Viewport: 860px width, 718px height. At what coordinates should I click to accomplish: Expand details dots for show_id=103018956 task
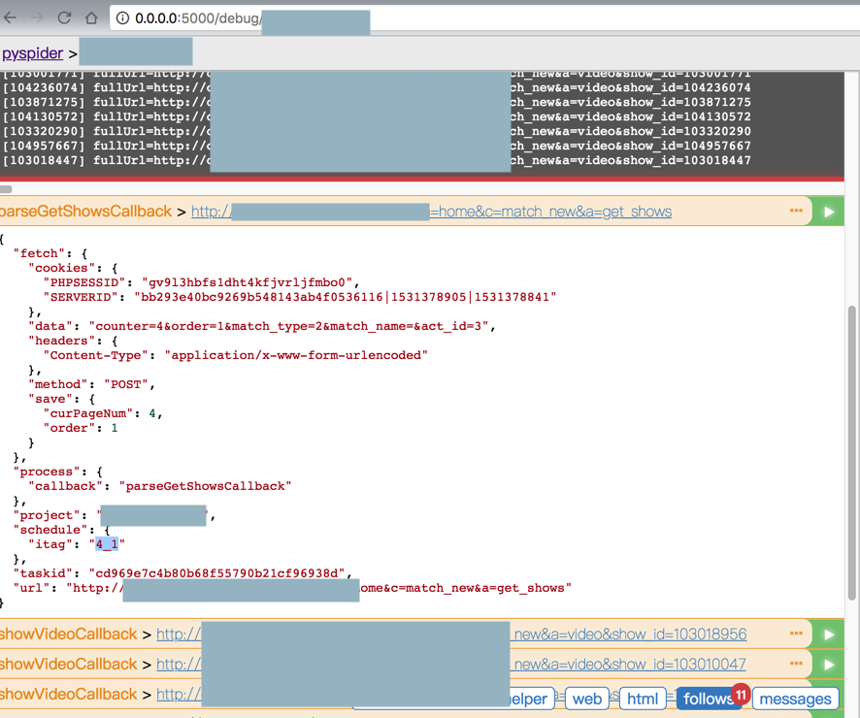coord(796,634)
